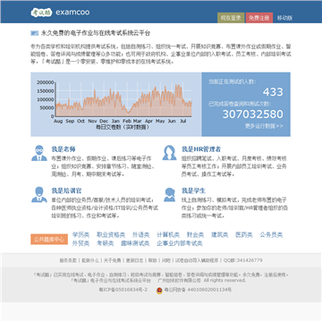Click the police badge icon in footer
Screen dimensions: 322x322
(x=159, y=290)
